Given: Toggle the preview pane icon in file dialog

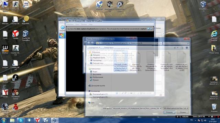Looking at the screenshot, I should pos(182,48).
